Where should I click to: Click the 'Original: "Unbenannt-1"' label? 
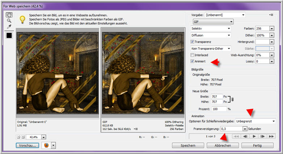pyautogui.click(x=32, y=122)
